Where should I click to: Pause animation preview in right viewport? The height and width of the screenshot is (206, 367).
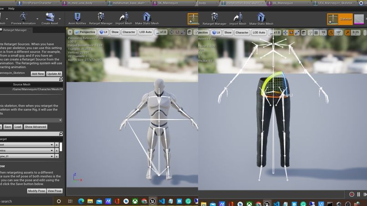pyautogui.click(x=358, y=194)
